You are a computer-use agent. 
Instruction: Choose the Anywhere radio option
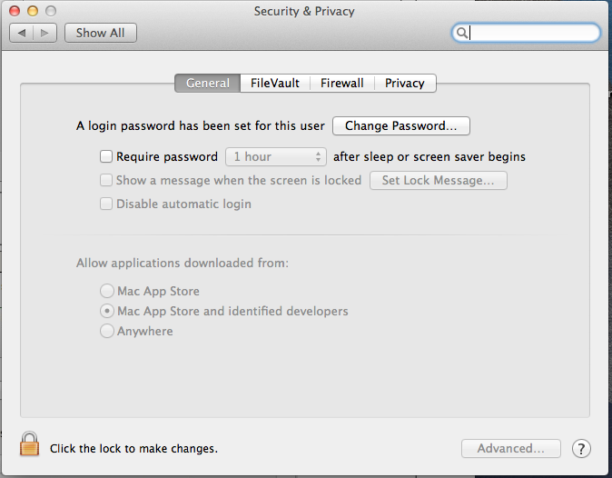point(107,331)
